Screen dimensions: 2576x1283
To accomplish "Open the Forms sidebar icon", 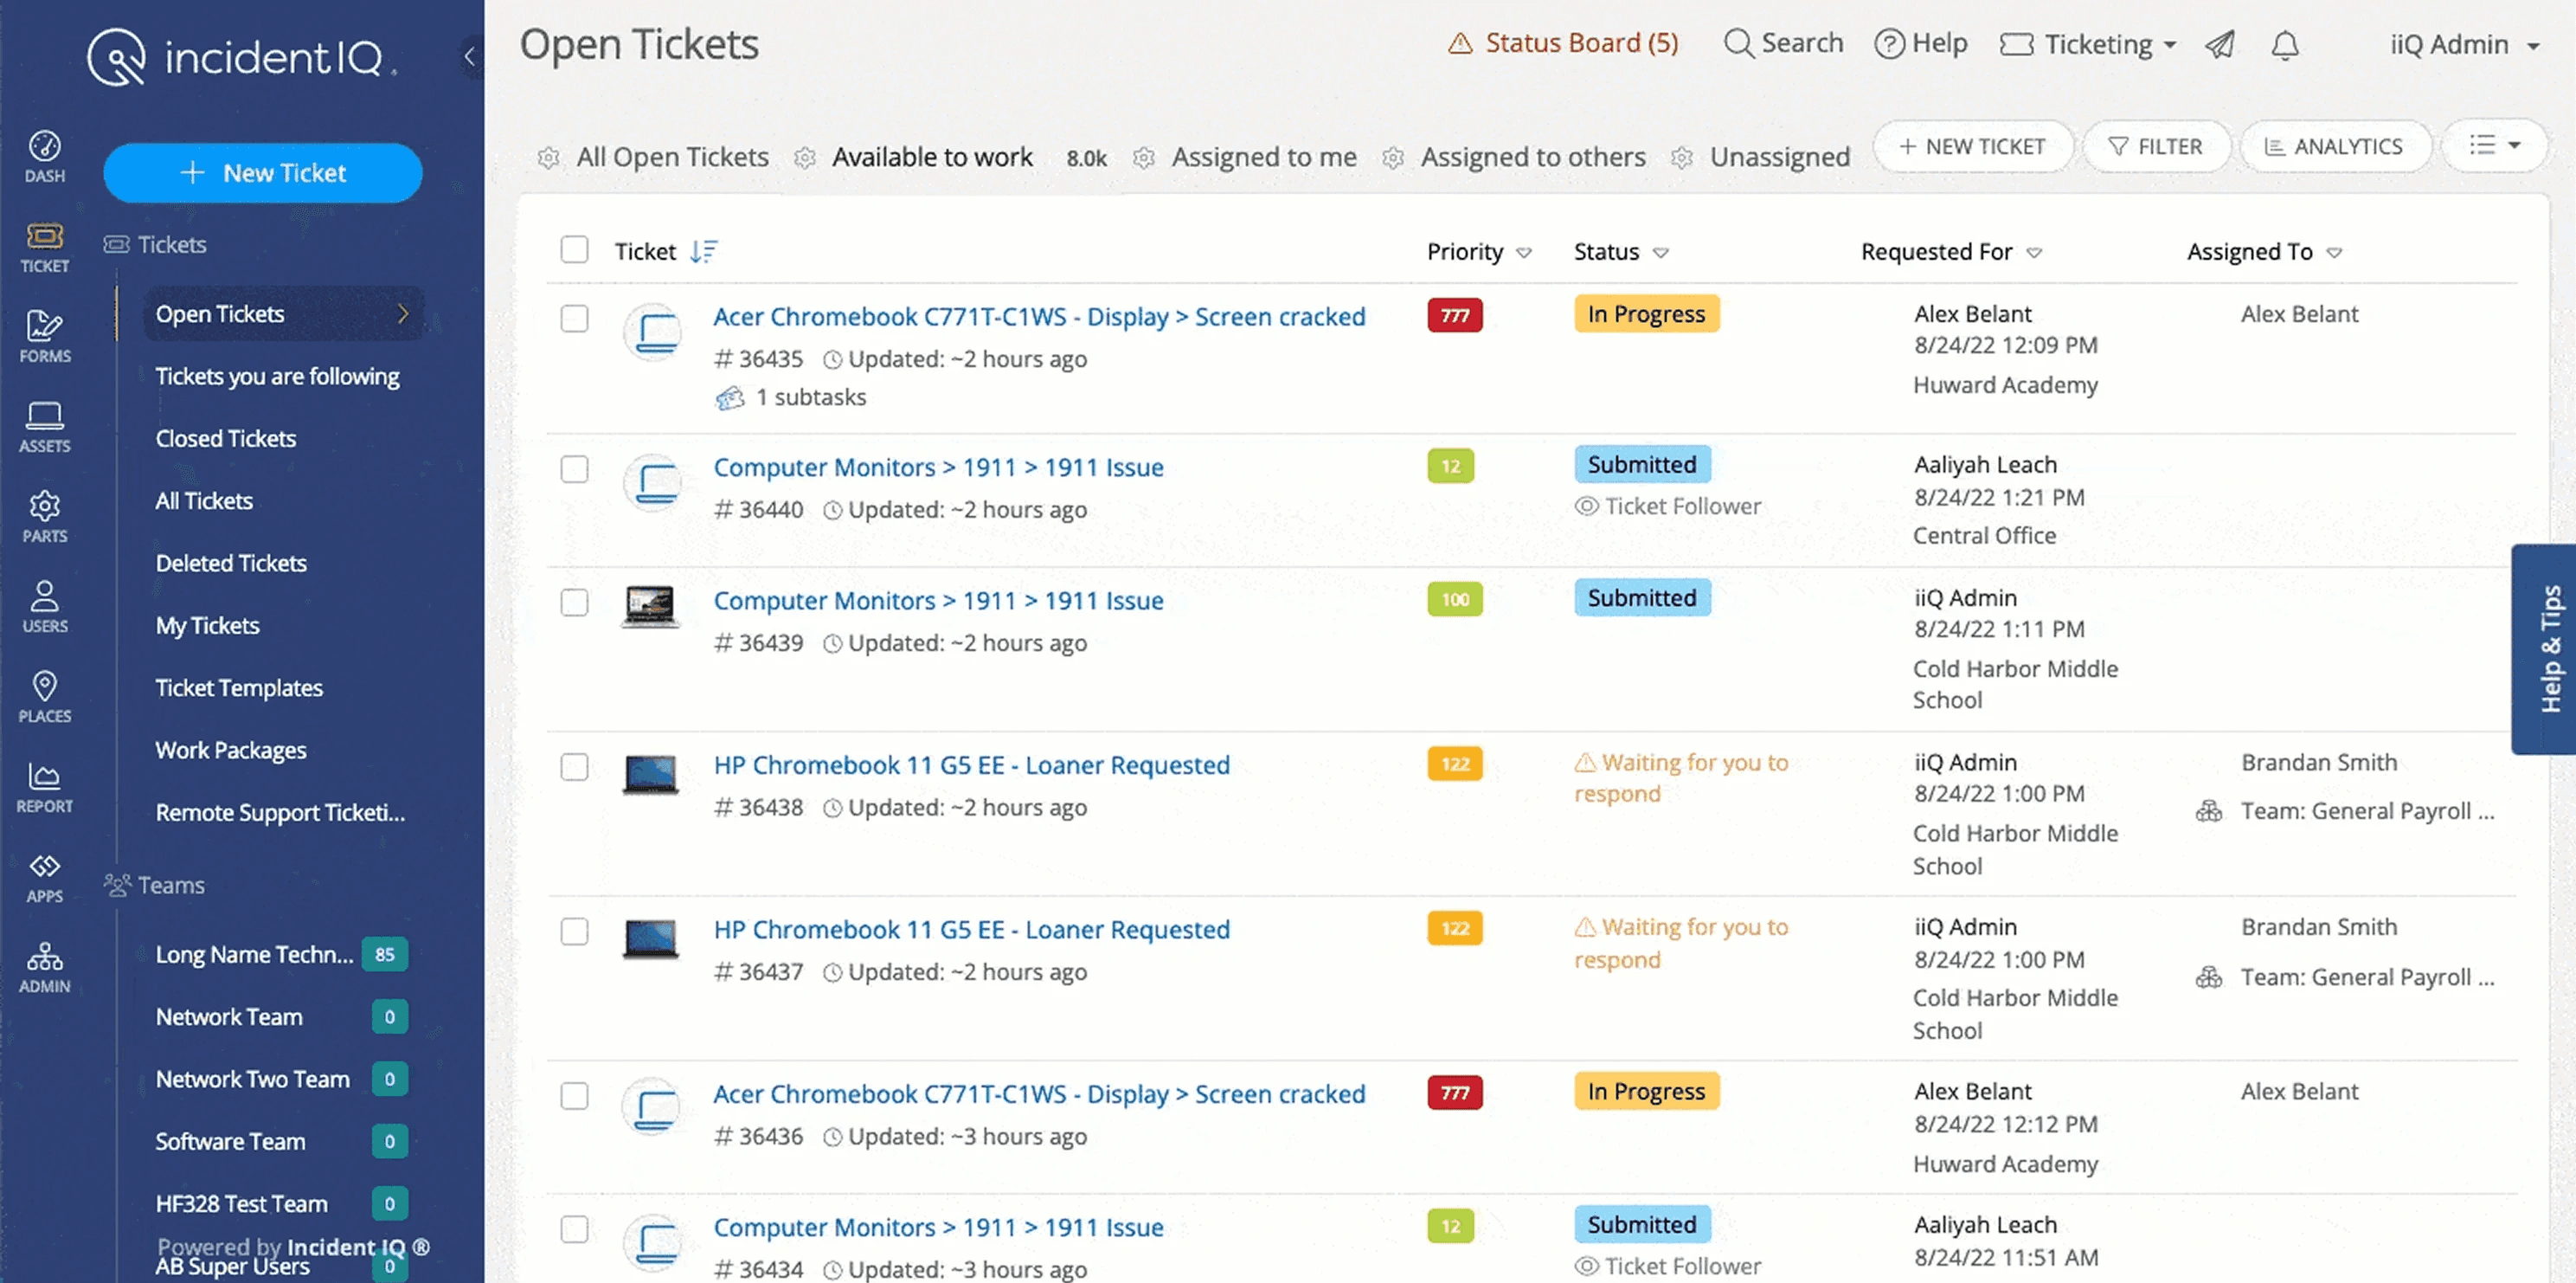I will tap(44, 338).
